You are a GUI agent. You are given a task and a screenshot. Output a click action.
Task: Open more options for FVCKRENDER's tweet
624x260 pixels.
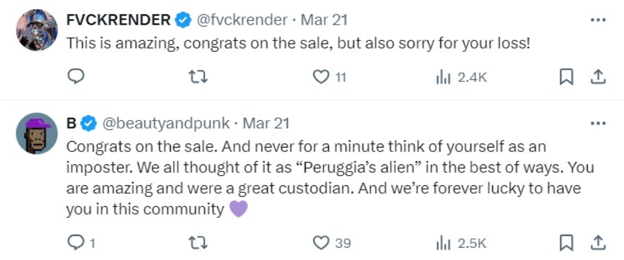(597, 20)
